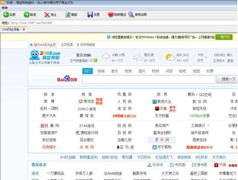Open the 央视网 link
Image resolution: width=238 pixels, height=180 pixels.
pyautogui.click(x=87, y=147)
